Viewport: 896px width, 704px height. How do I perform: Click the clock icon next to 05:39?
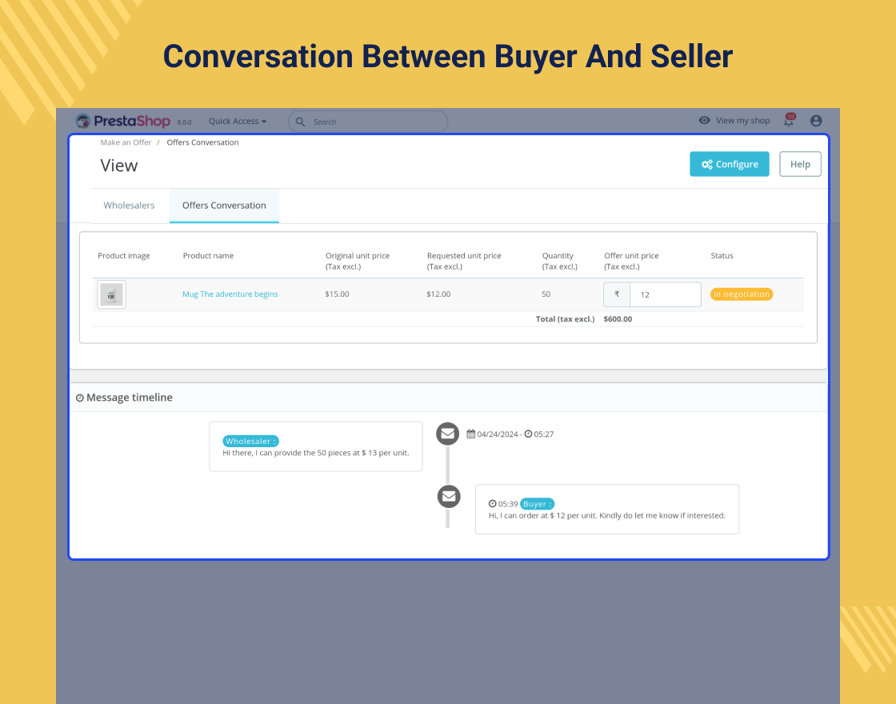493,503
